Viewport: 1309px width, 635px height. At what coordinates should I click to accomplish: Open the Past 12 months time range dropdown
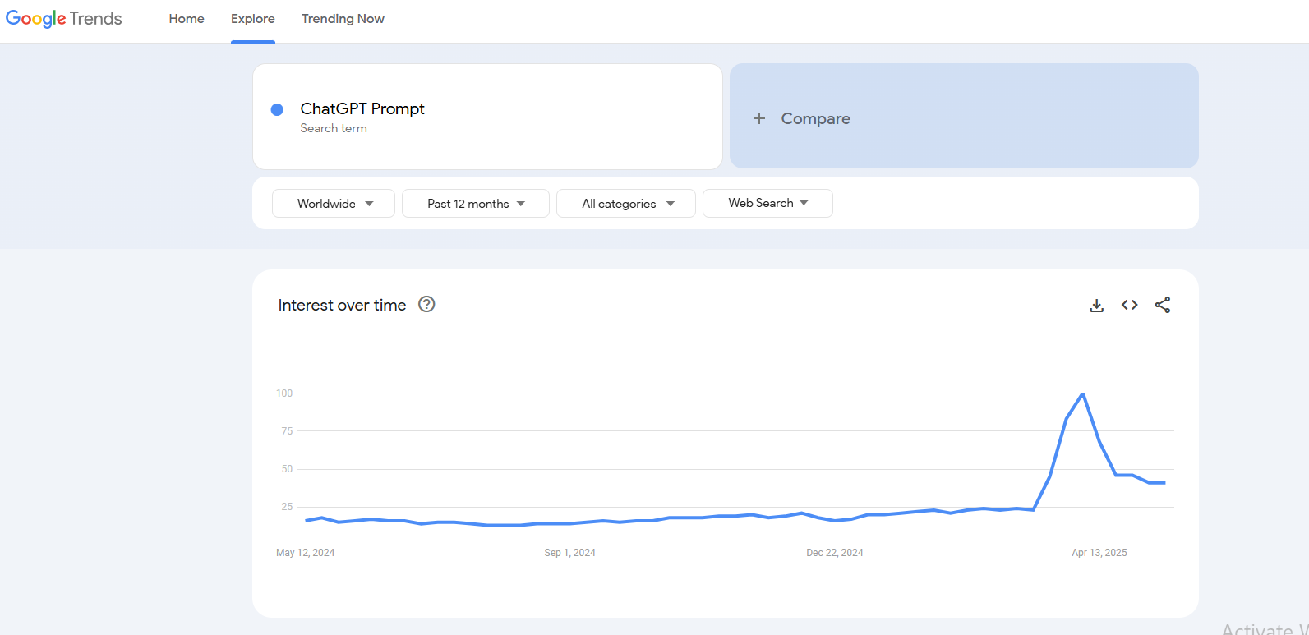click(476, 203)
